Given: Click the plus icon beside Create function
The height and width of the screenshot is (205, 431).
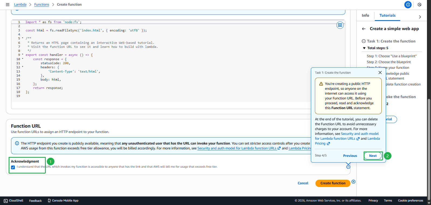Looking at the screenshot, I should click(353, 182).
